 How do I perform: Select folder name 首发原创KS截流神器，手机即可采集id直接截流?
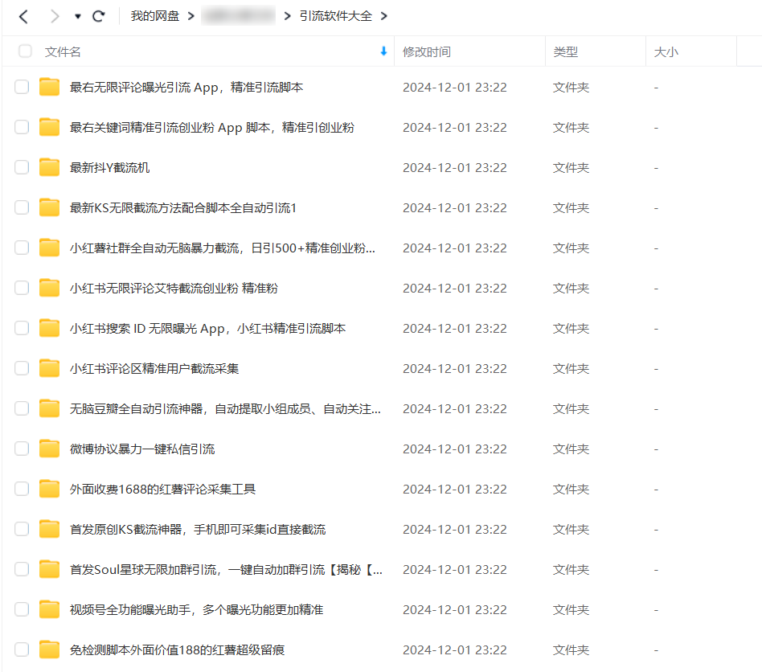coord(197,529)
